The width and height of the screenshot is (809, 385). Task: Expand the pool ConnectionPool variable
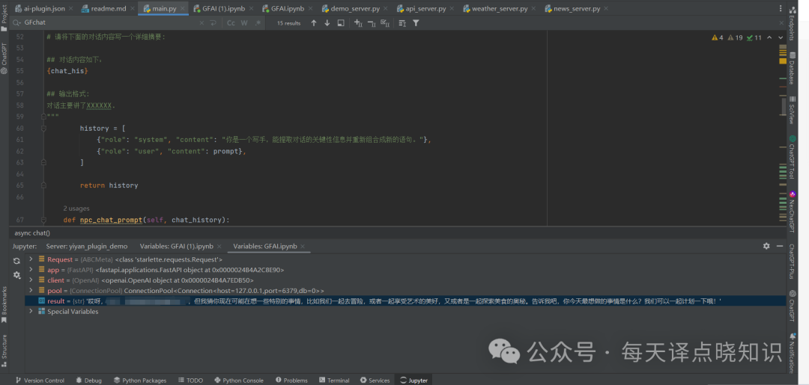pos(31,290)
